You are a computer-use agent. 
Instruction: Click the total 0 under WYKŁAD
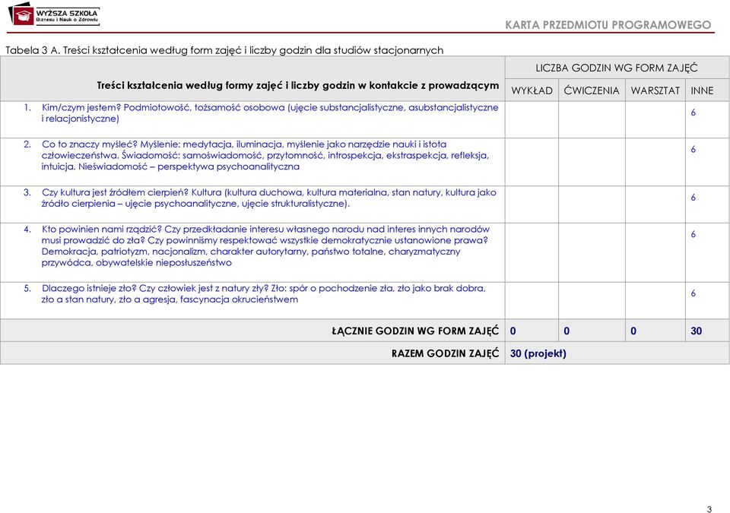coord(513,331)
